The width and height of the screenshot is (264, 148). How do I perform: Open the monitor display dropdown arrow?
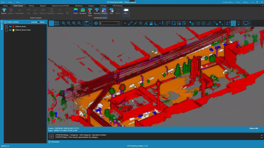[249, 23]
